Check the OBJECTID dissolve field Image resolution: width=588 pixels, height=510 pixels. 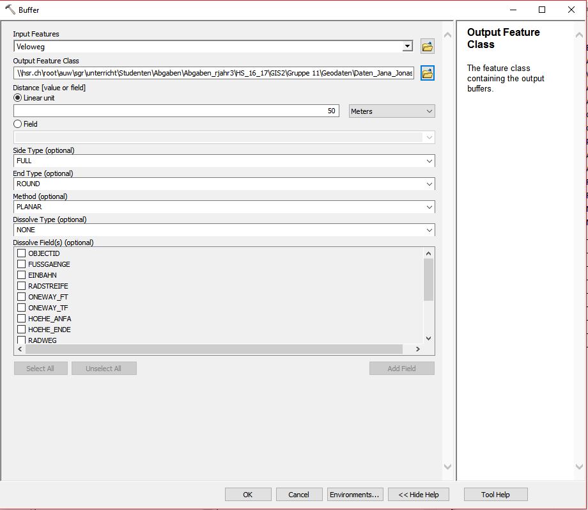(22, 253)
